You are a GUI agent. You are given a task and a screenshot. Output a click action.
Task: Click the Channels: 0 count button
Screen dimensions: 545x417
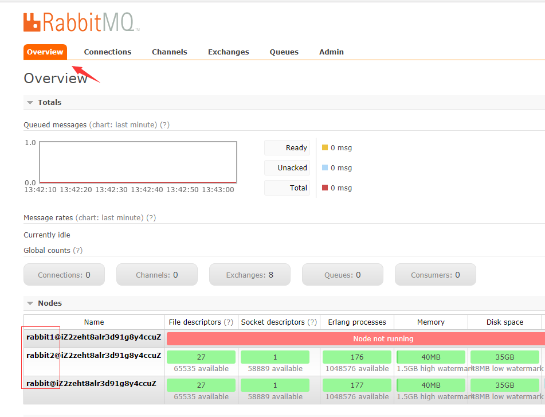(x=157, y=275)
